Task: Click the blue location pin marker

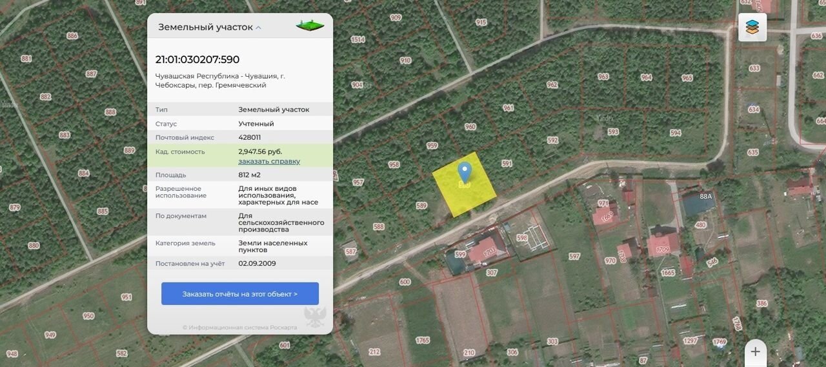Action: coord(465,174)
